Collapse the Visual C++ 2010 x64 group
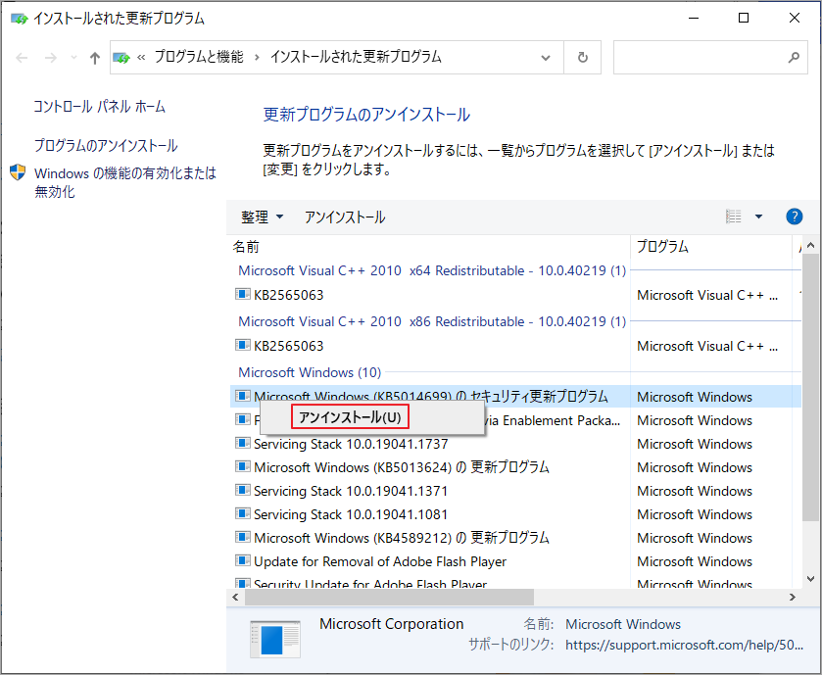822x675 pixels. pos(432,271)
